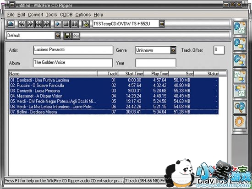This screenshot has width=252, height=189.
Task: Open the Tools menu
Action: coord(51,15)
